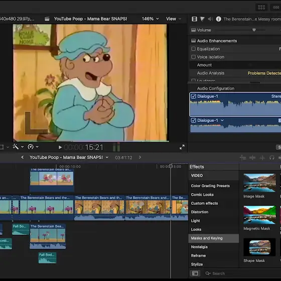Click the audio meters beside the timecode

click(116, 147)
